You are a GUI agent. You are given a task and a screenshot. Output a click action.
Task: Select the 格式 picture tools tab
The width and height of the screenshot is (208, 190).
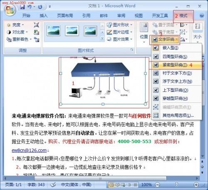point(183,16)
